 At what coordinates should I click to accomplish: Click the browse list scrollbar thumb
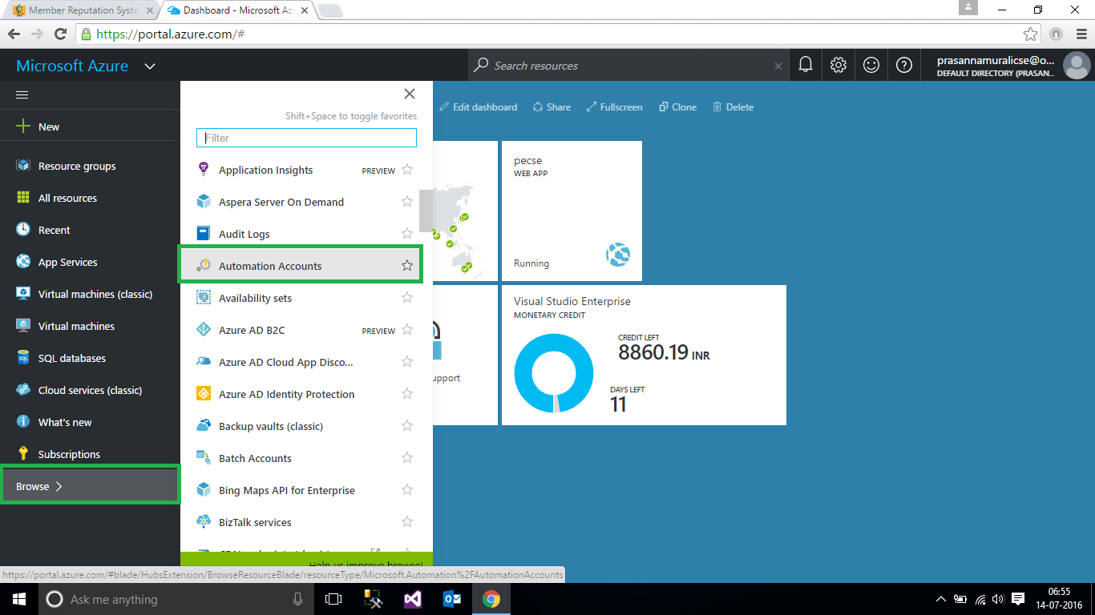pos(426,211)
